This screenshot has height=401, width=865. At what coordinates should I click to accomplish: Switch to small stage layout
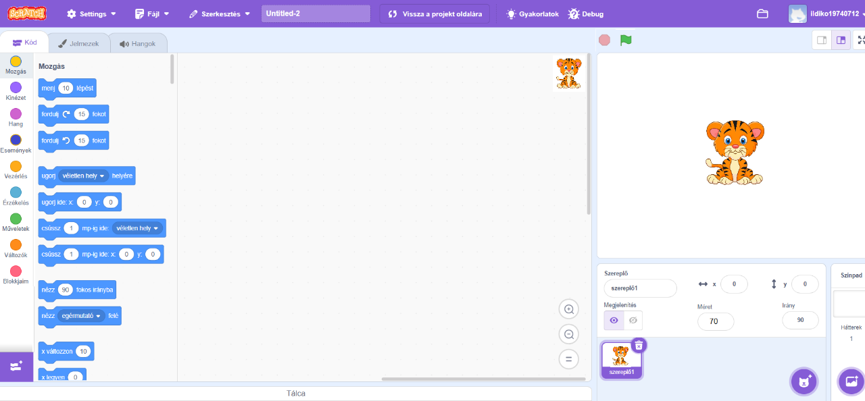pyautogui.click(x=822, y=40)
